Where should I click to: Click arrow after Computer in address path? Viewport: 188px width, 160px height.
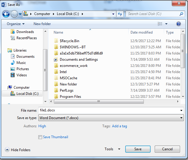pos(54,14)
